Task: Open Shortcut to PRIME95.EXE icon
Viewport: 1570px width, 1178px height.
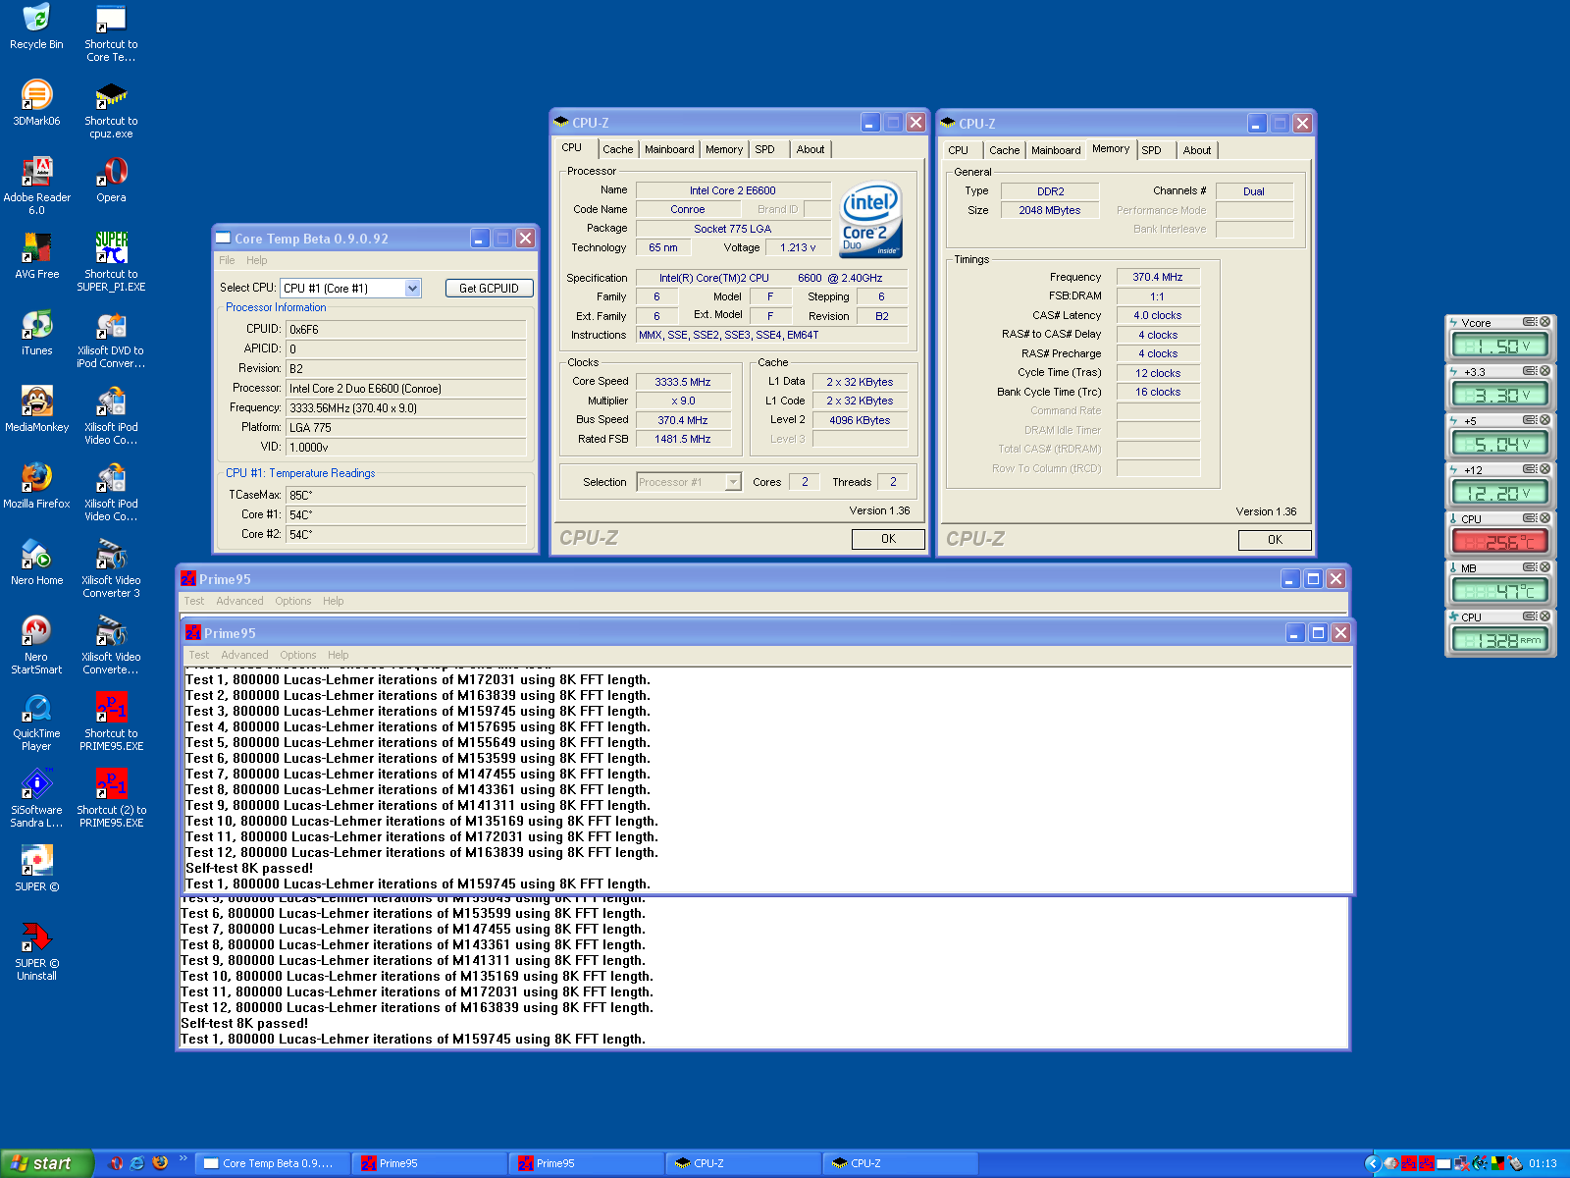Action: pyautogui.click(x=111, y=722)
